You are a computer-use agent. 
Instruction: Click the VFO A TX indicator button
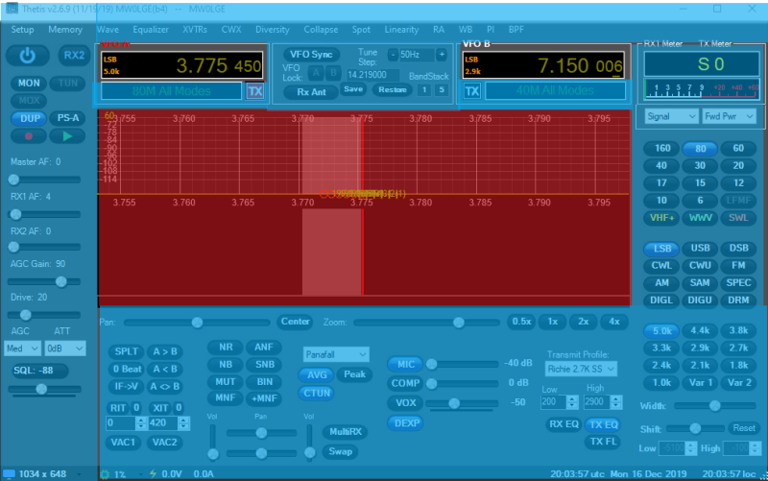tap(254, 91)
